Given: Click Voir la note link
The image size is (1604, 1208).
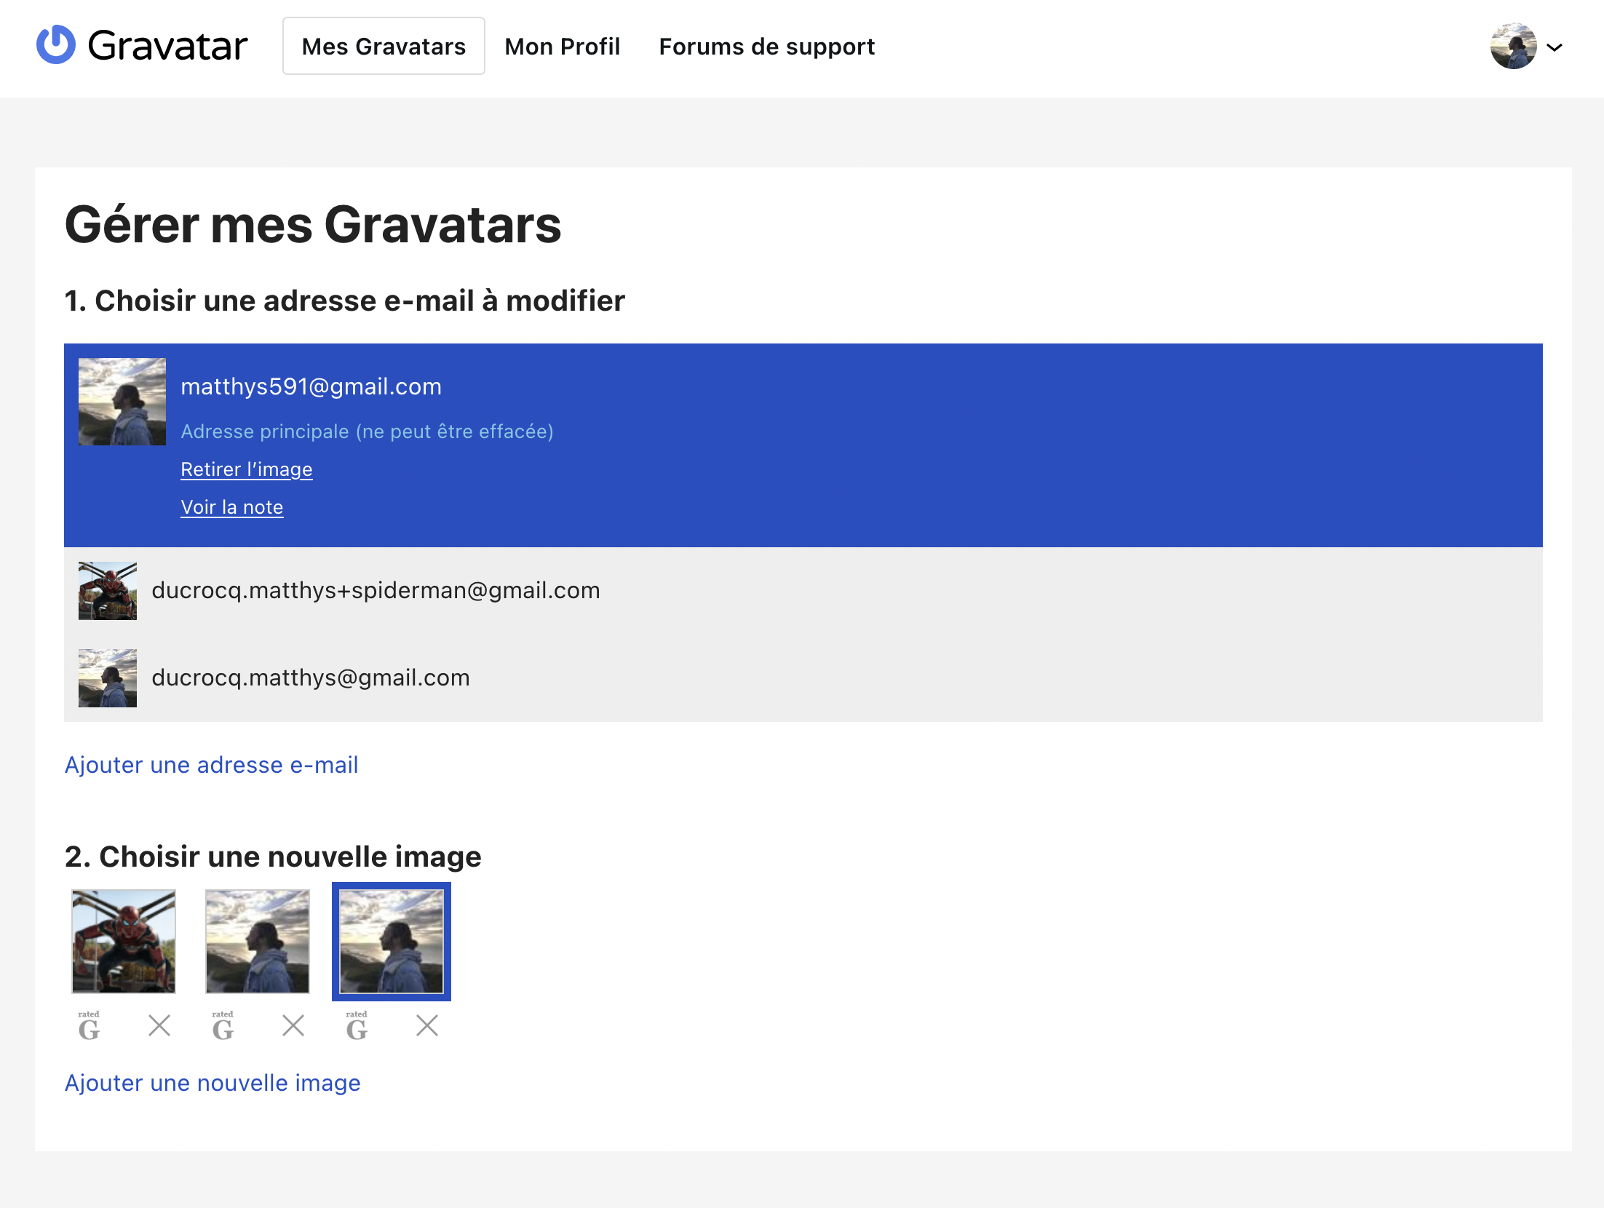Looking at the screenshot, I should point(231,507).
